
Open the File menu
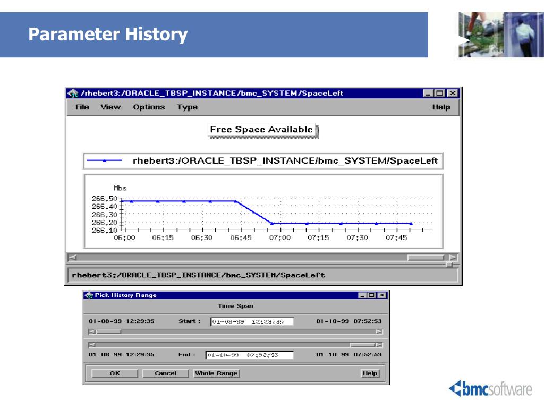pos(82,107)
